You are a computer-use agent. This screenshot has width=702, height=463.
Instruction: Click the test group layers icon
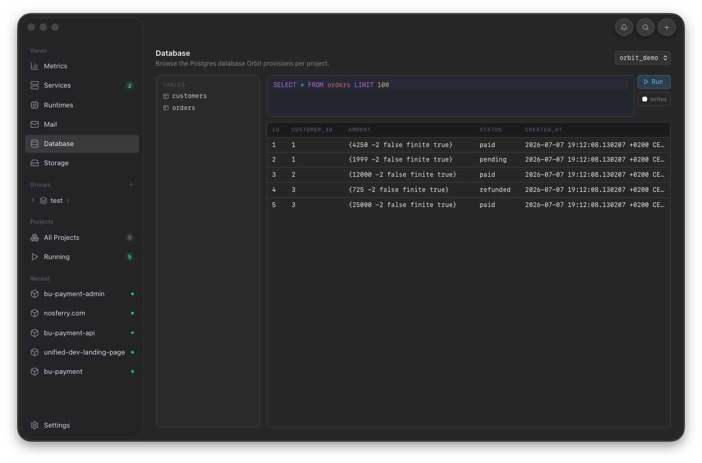pyautogui.click(x=43, y=200)
